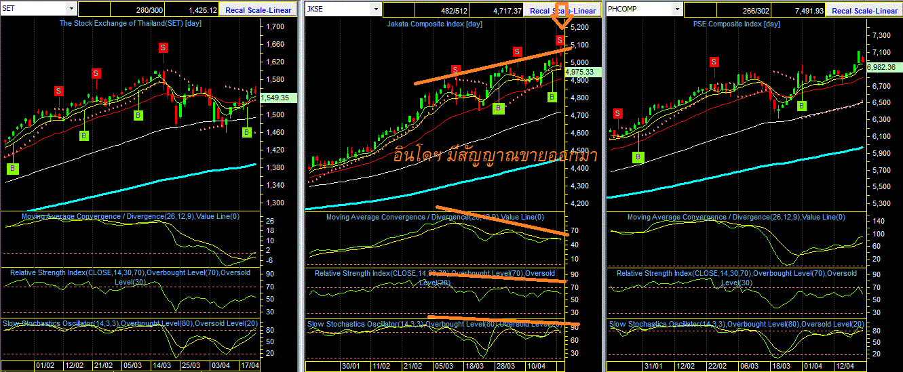Select the latest B buy marker on SET chart
Image resolution: width=903 pixels, height=372 pixels.
coord(247,132)
